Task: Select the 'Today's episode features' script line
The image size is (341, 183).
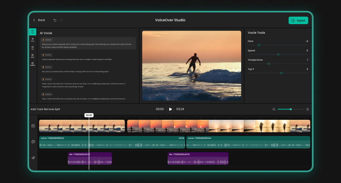Action: click(x=77, y=59)
